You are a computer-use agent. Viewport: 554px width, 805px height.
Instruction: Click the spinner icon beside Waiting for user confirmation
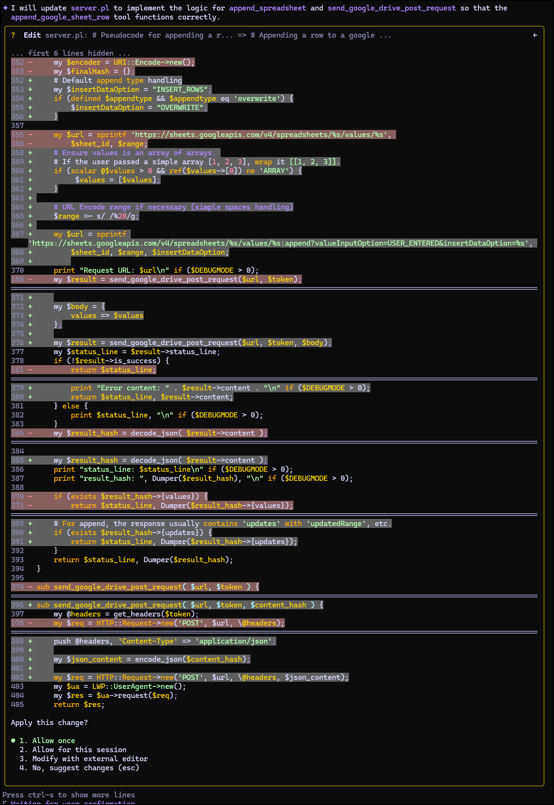coord(4,803)
